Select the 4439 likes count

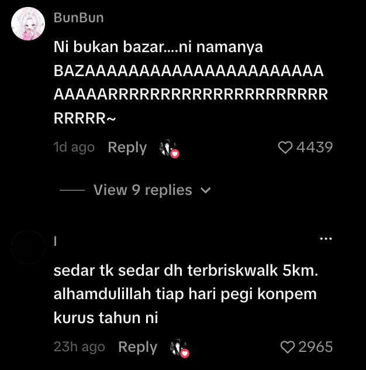(315, 148)
